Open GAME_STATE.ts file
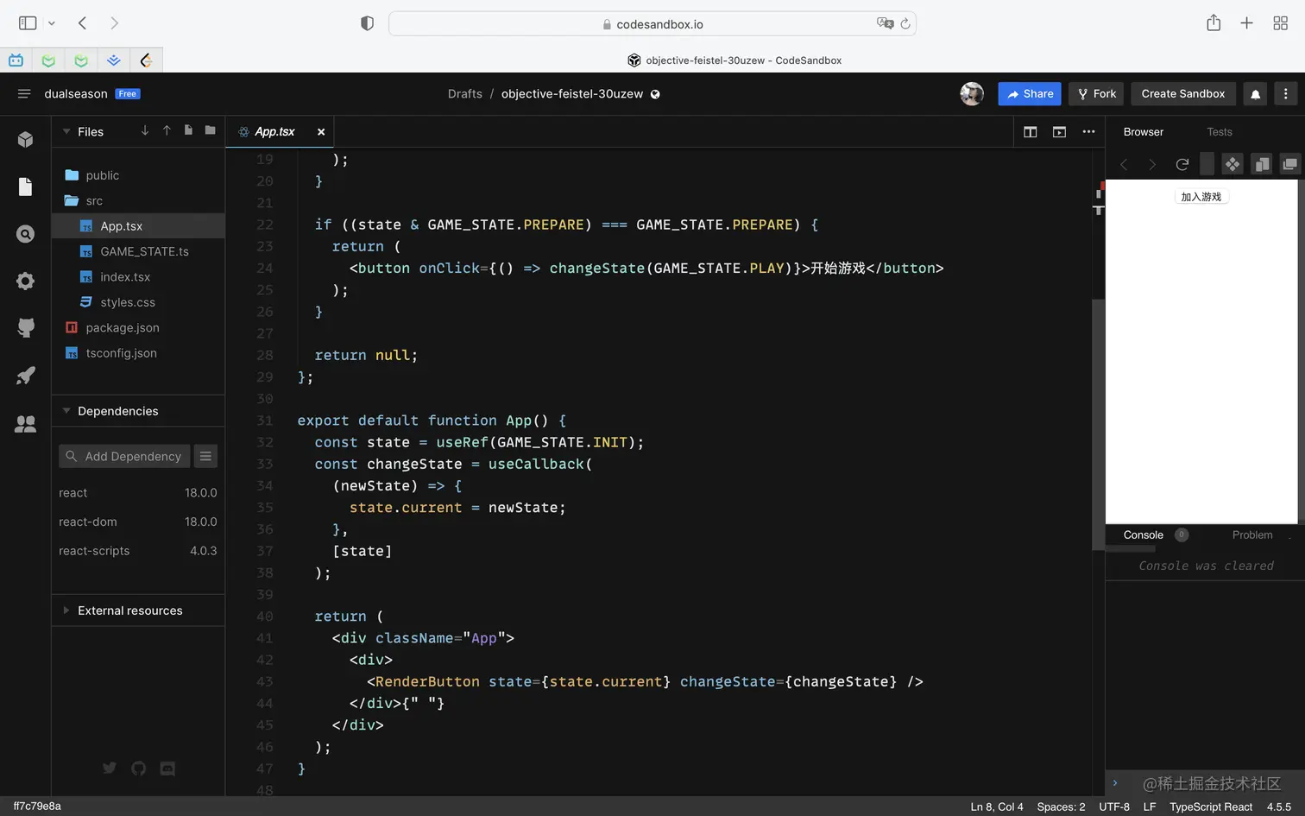1305x816 pixels. click(x=138, y=251)
